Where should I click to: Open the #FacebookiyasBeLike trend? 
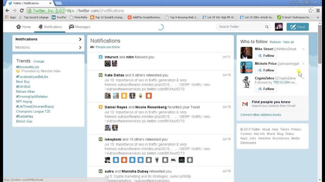32,77
